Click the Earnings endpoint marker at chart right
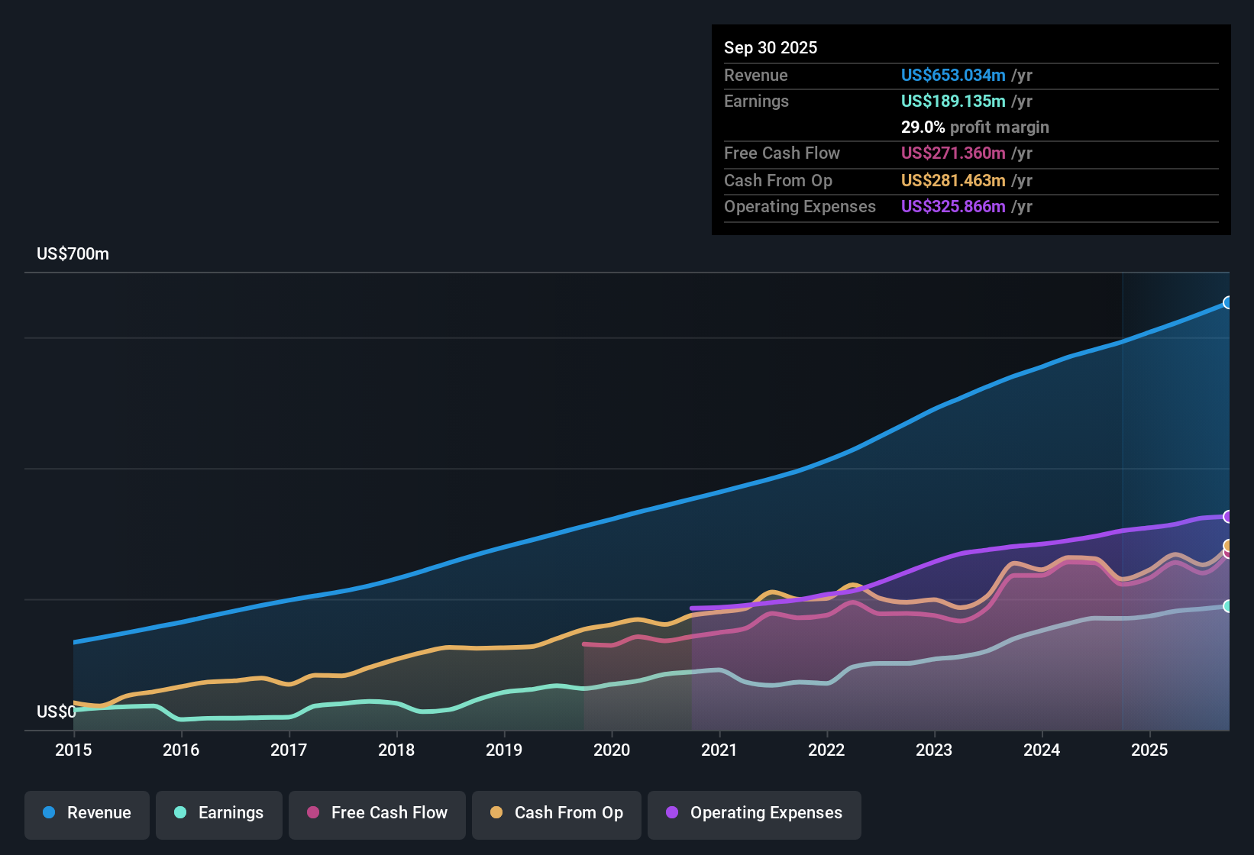This screenshot has height=855, width=1254. point(1227,606)
